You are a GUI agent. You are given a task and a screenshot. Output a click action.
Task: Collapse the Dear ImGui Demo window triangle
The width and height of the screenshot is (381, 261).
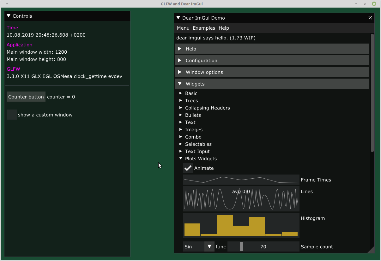click(x=178, y=18)
